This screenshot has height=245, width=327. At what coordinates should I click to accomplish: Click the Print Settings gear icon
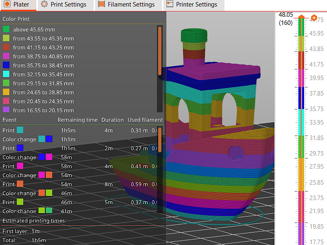[44, 4]
